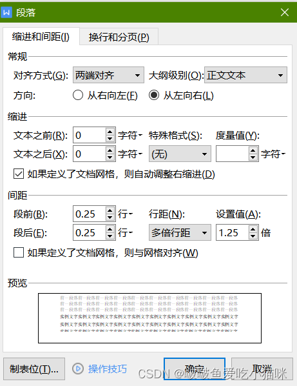Increase 文本之前 indent with up arrow
Screen dimensions: 297x386
tap(110, 132)
